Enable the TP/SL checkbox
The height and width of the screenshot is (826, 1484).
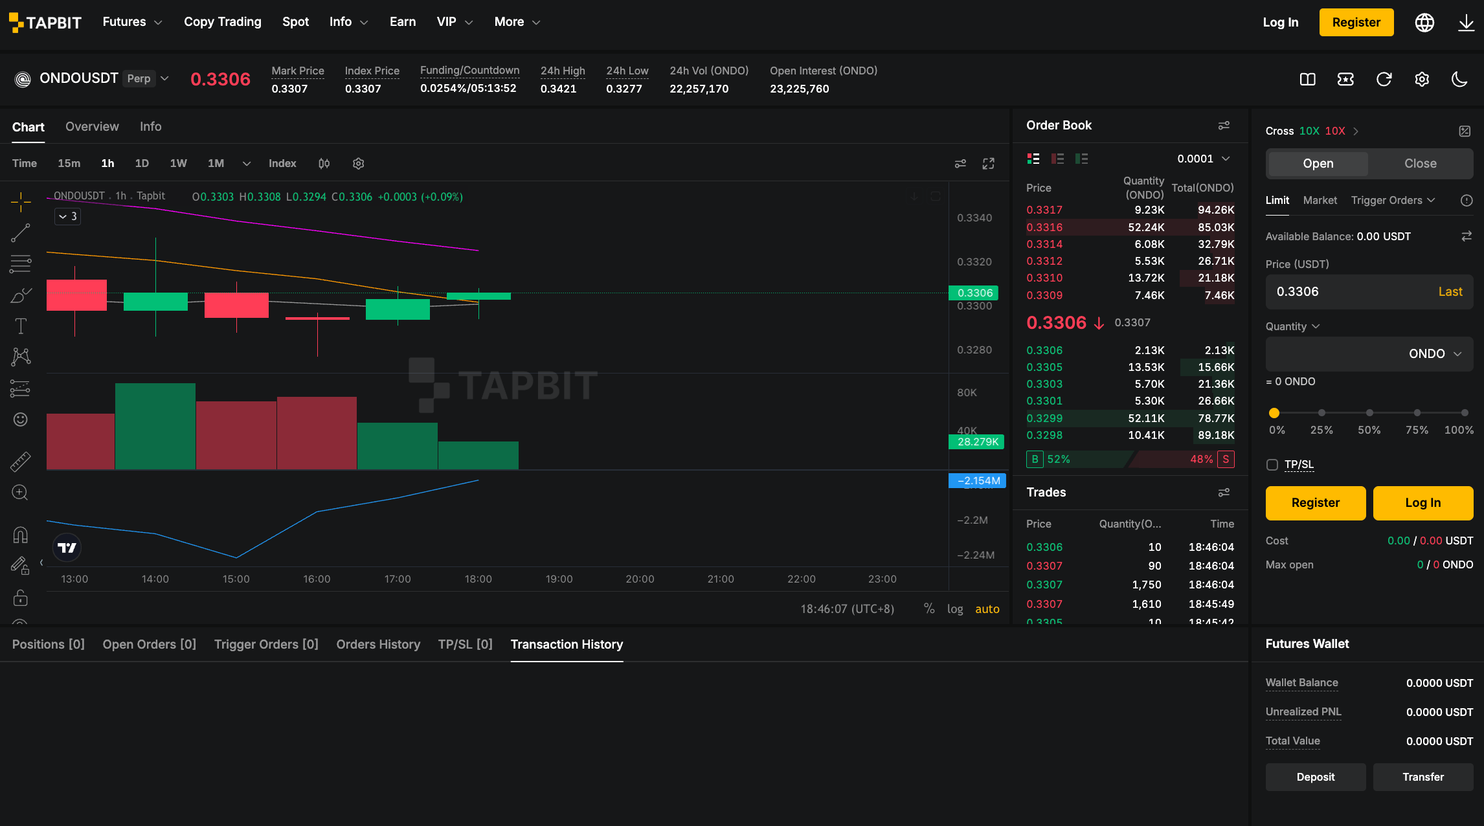pos(1272,465)
